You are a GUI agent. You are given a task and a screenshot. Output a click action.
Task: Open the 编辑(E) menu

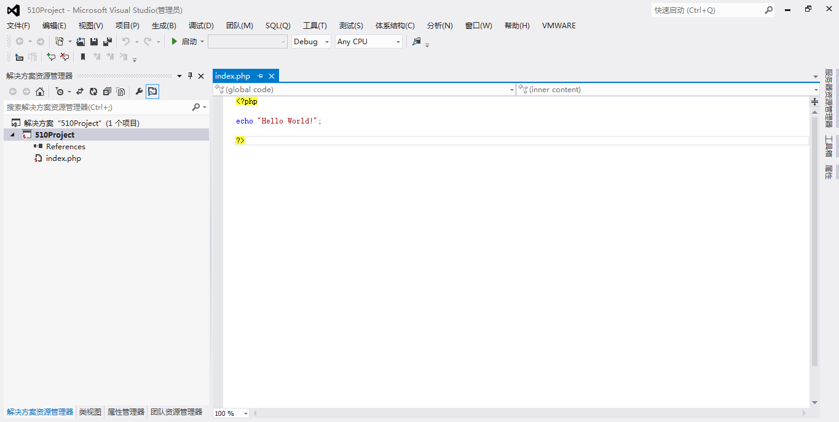[54, 25]
